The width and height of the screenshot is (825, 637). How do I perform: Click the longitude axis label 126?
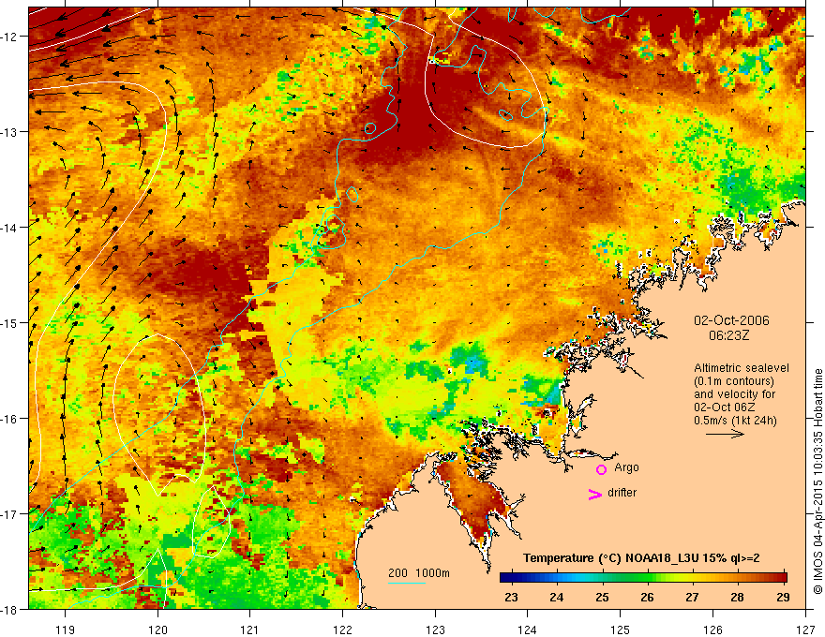[712, 630]
